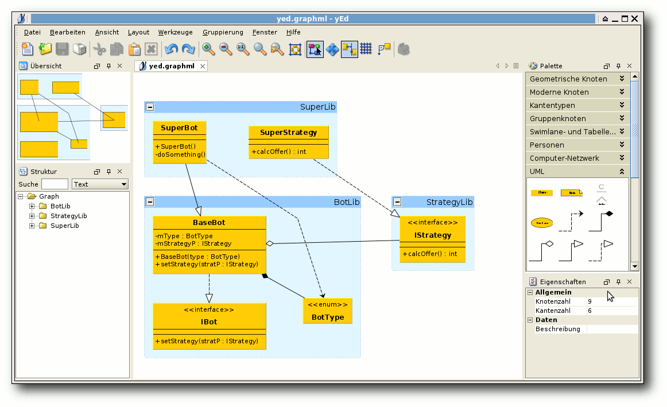Pick the Use Case ellipse in palette

pyautogui.click(x=542, y=223)
